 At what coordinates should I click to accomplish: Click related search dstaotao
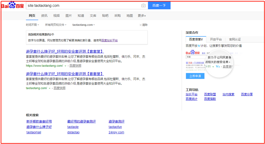click(x=73, y=132)
